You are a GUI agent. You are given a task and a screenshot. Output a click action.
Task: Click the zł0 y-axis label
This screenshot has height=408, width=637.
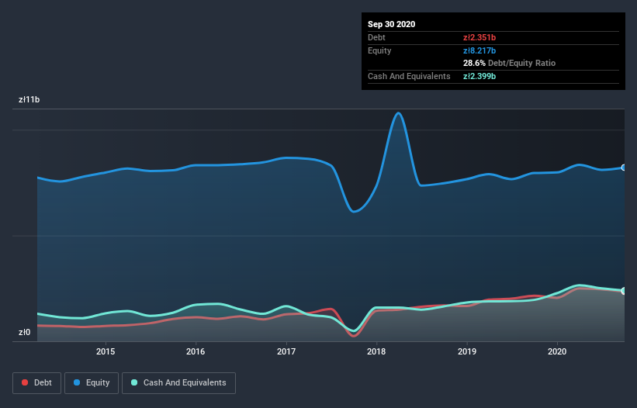[x=24, y=332]
